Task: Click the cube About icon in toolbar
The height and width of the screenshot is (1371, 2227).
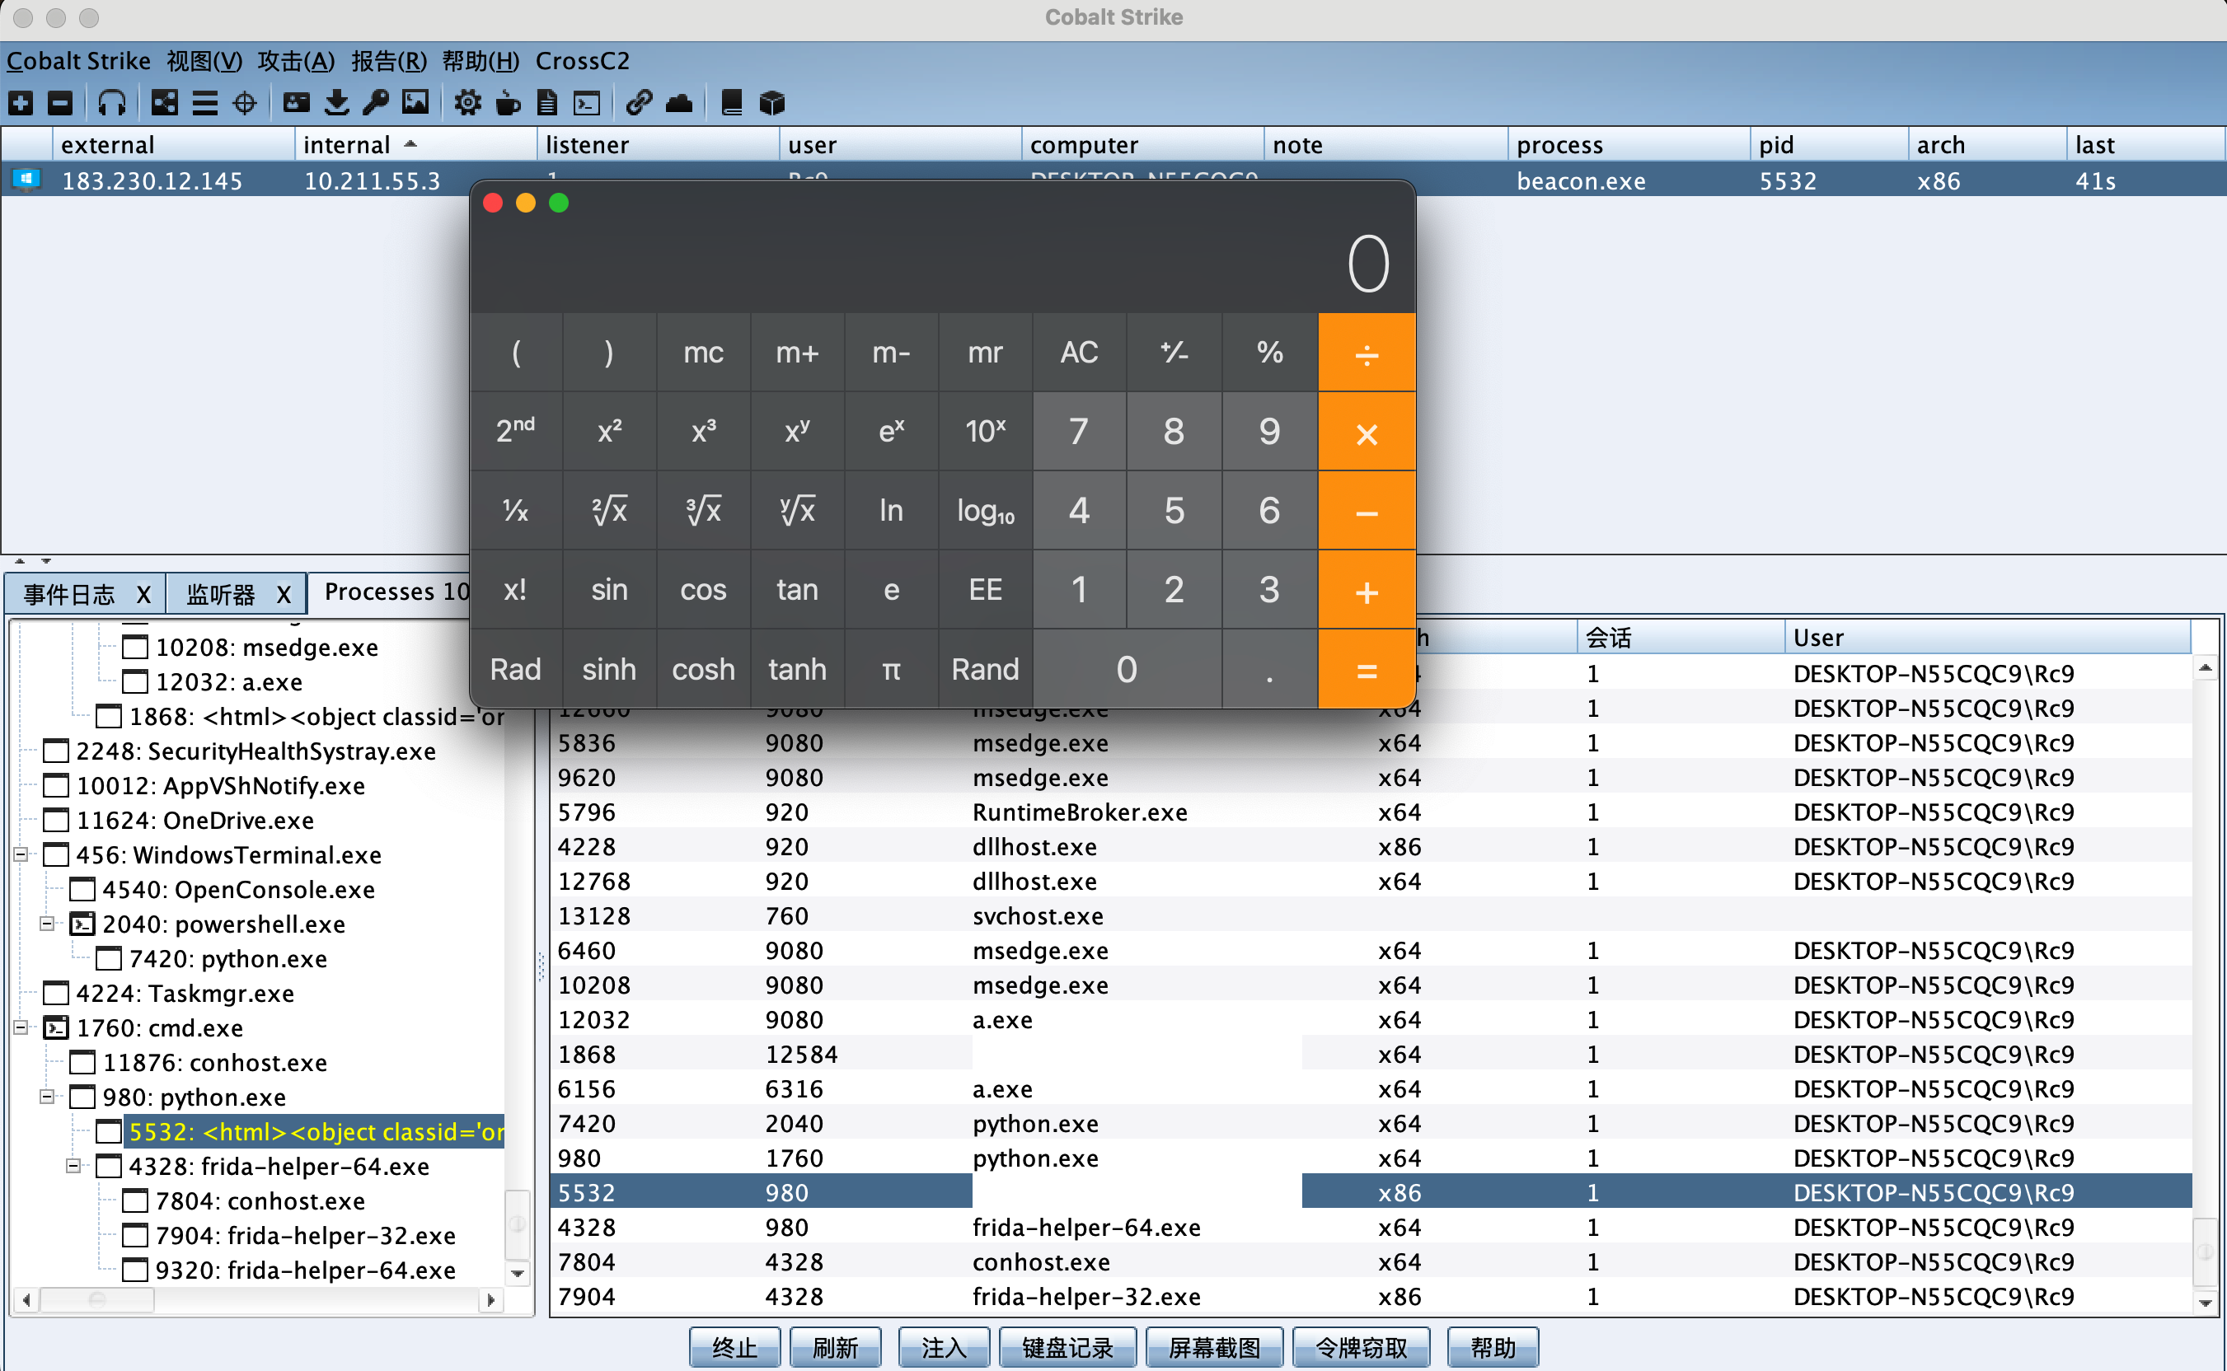Action: click(772, 102)
